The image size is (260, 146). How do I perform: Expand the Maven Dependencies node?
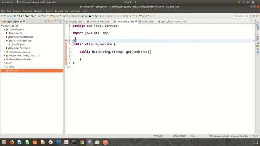(4, 59)
